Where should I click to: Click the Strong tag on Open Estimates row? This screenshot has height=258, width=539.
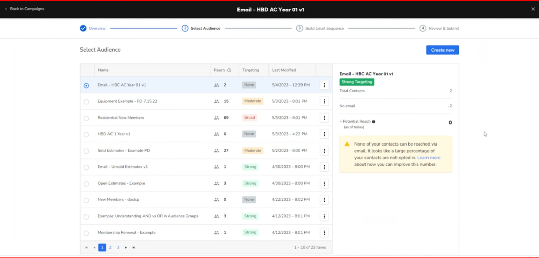point(250,183)
